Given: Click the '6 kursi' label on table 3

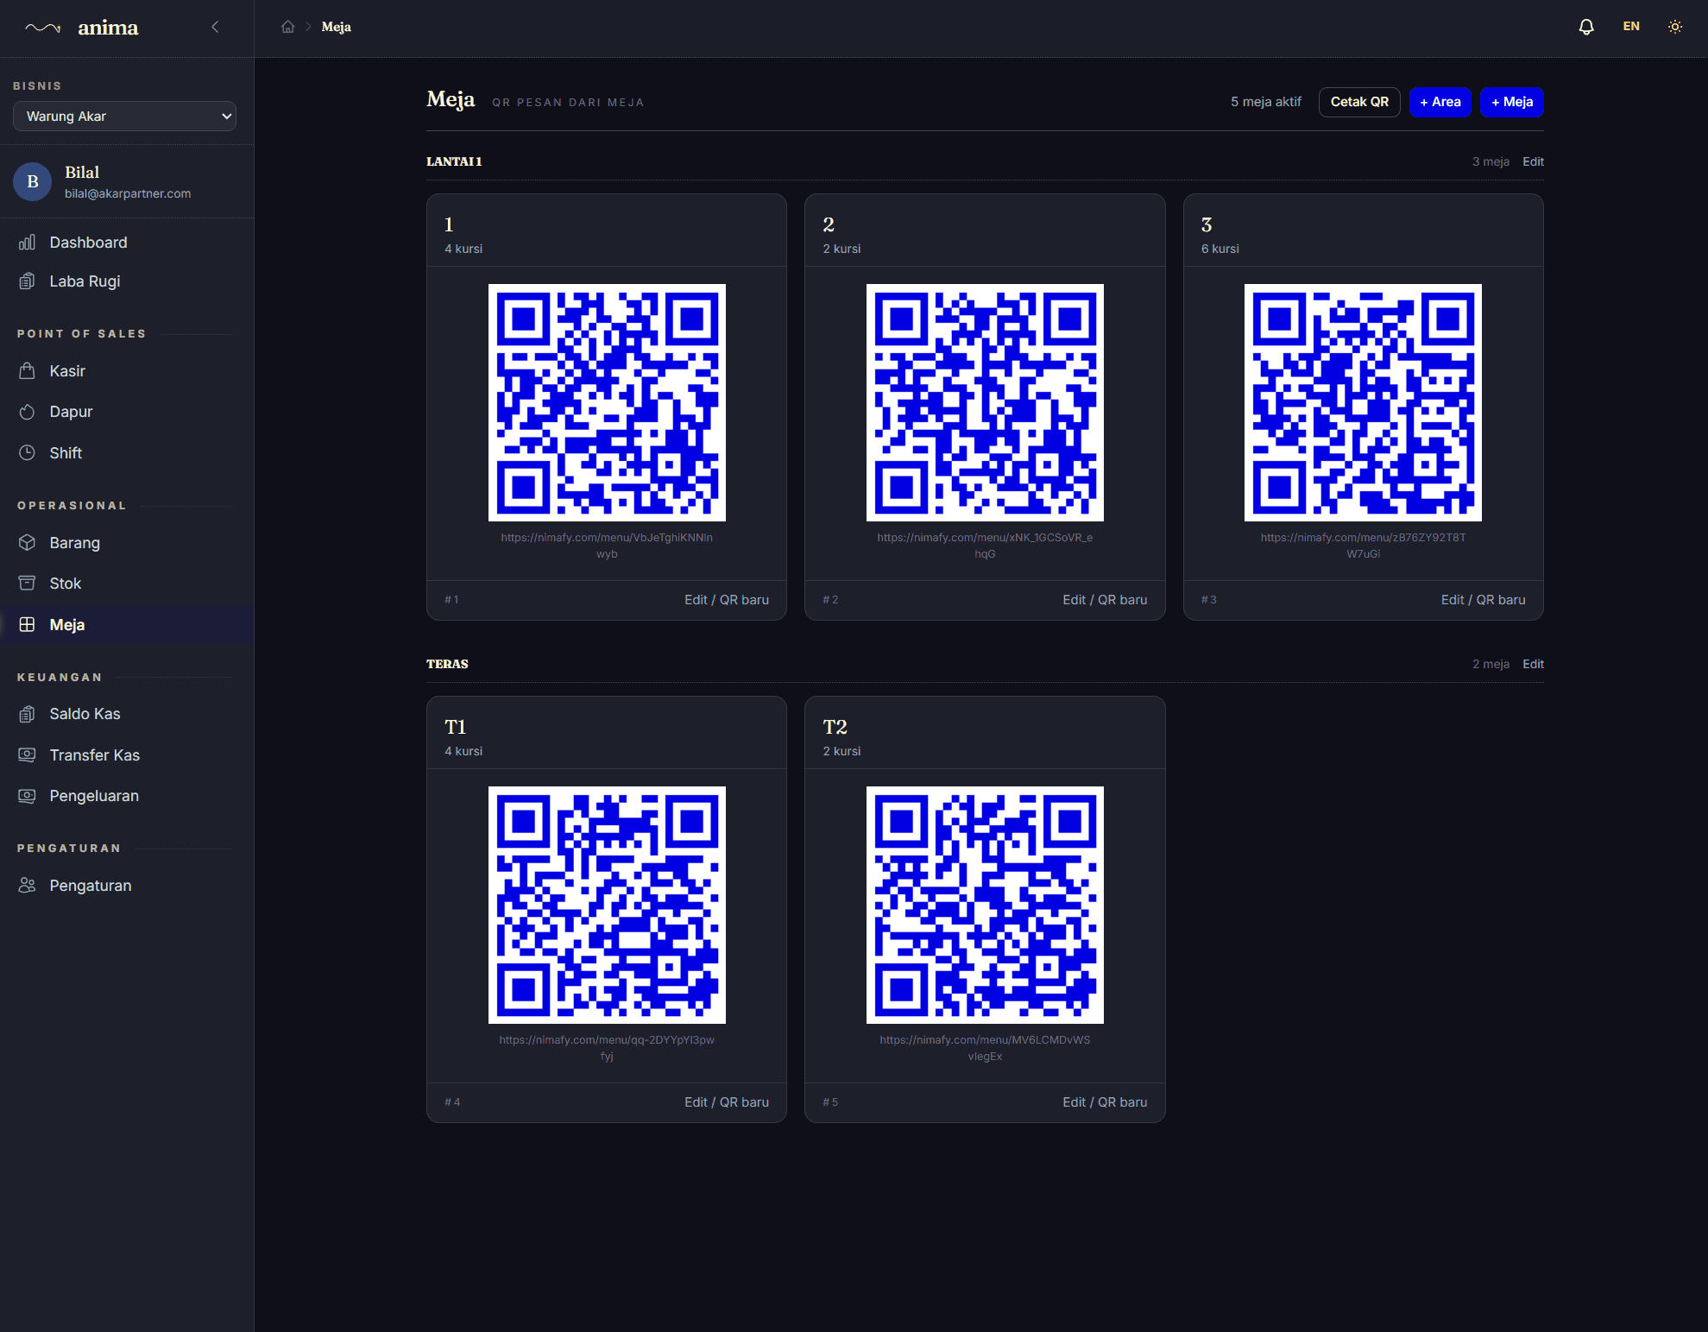Looking at the screenshot, I should [x=1220, y=249].
